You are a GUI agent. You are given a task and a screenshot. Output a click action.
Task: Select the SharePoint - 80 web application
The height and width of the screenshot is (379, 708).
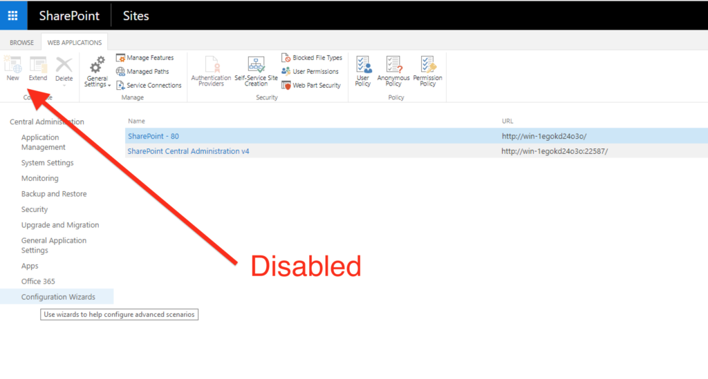[x=153, y=136]
